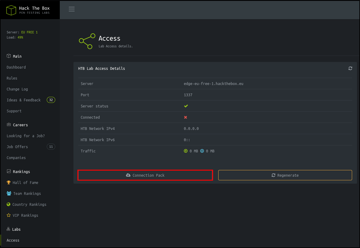The width and height of the screenshot is (360, 248).
Task: Click the green upload traffic arrow icon
Action: (x=186, y=151)
